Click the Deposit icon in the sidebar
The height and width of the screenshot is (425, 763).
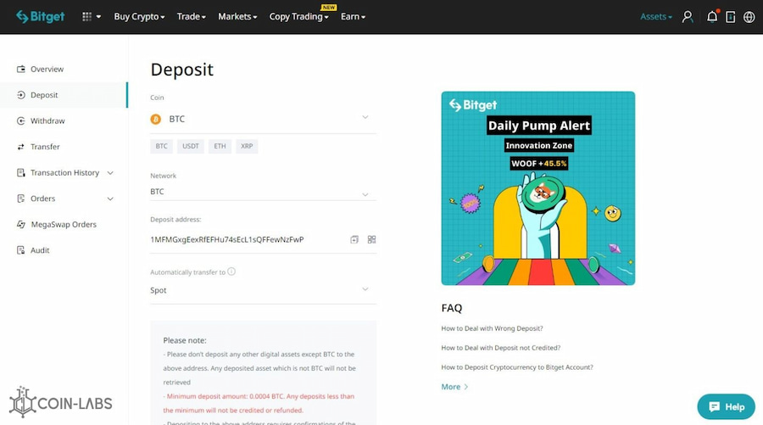tap(21, 95)
